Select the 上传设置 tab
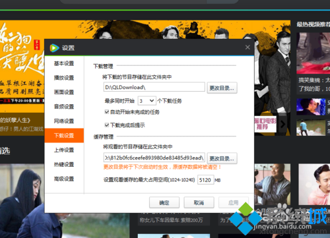Screen dimensions: 330x238 pyautogui.click(x=64, y=150)
